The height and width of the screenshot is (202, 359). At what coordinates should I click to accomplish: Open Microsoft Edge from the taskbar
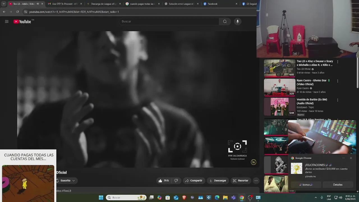click(x=217, y=198)
